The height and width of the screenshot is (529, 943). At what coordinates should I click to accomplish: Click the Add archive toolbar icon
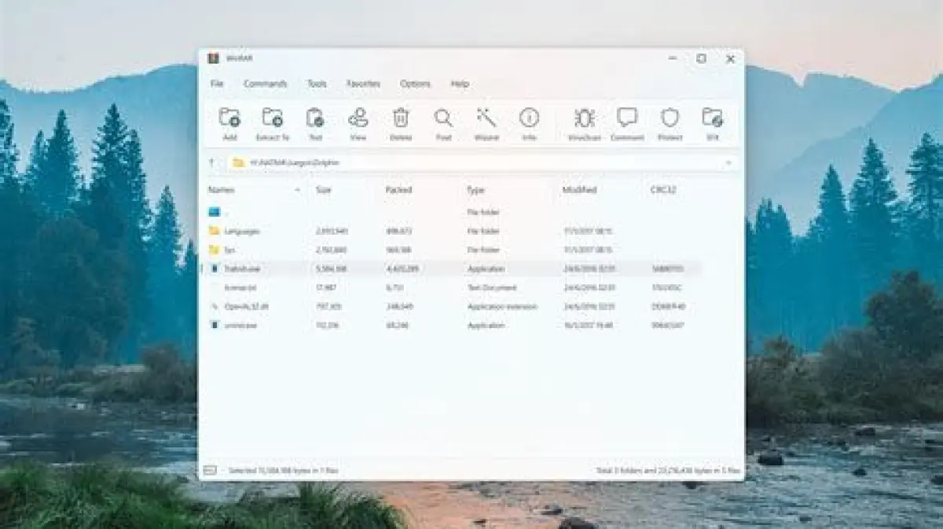click(229, 119)
